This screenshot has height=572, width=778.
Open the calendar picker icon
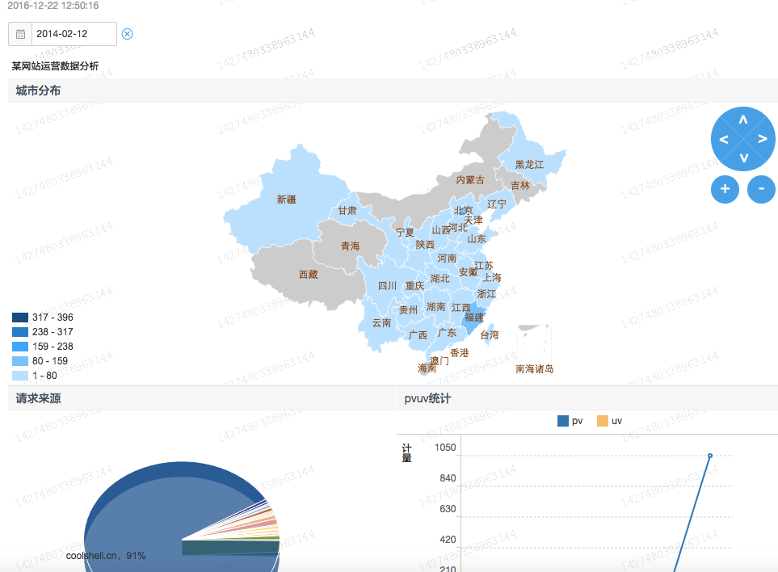(x=20, y=34)
